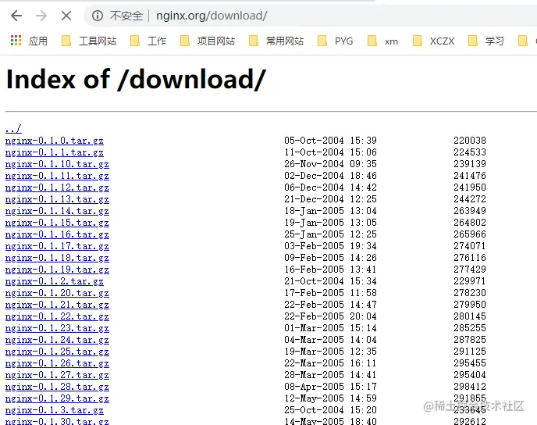The width and height of the screenshot is (537, 425).
Task: Download nginx-0.1.10.tar.gz
Action: pos(57,164)
